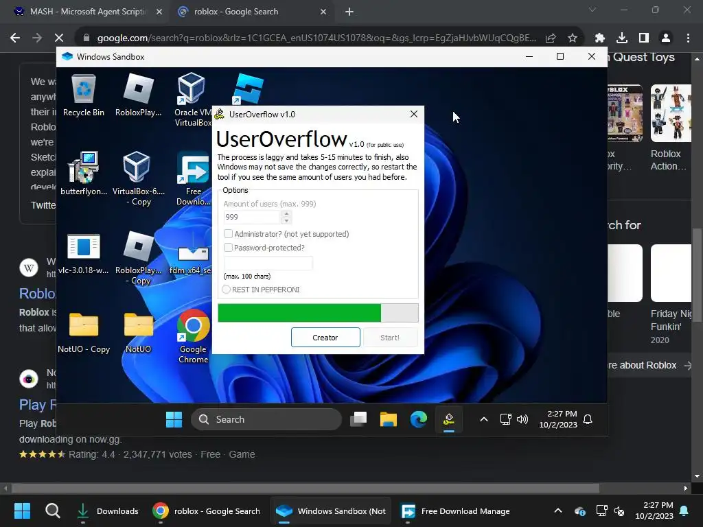703x527 pixels.
Task: Click the Start! button
Action: (390, 338)
